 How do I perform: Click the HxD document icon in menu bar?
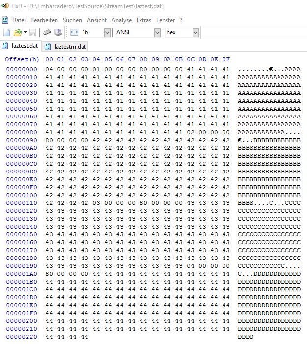pyautogui.click(x=5, y=20)
